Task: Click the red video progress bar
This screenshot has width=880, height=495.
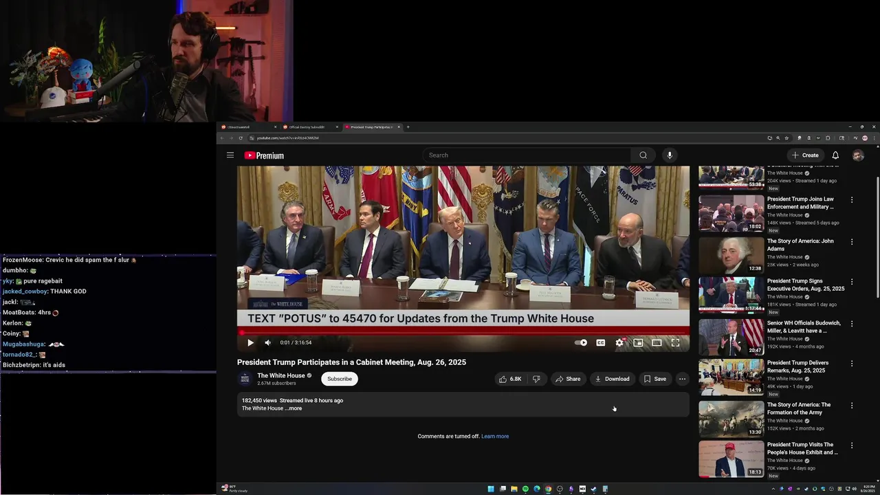Action: pos(463,333)
